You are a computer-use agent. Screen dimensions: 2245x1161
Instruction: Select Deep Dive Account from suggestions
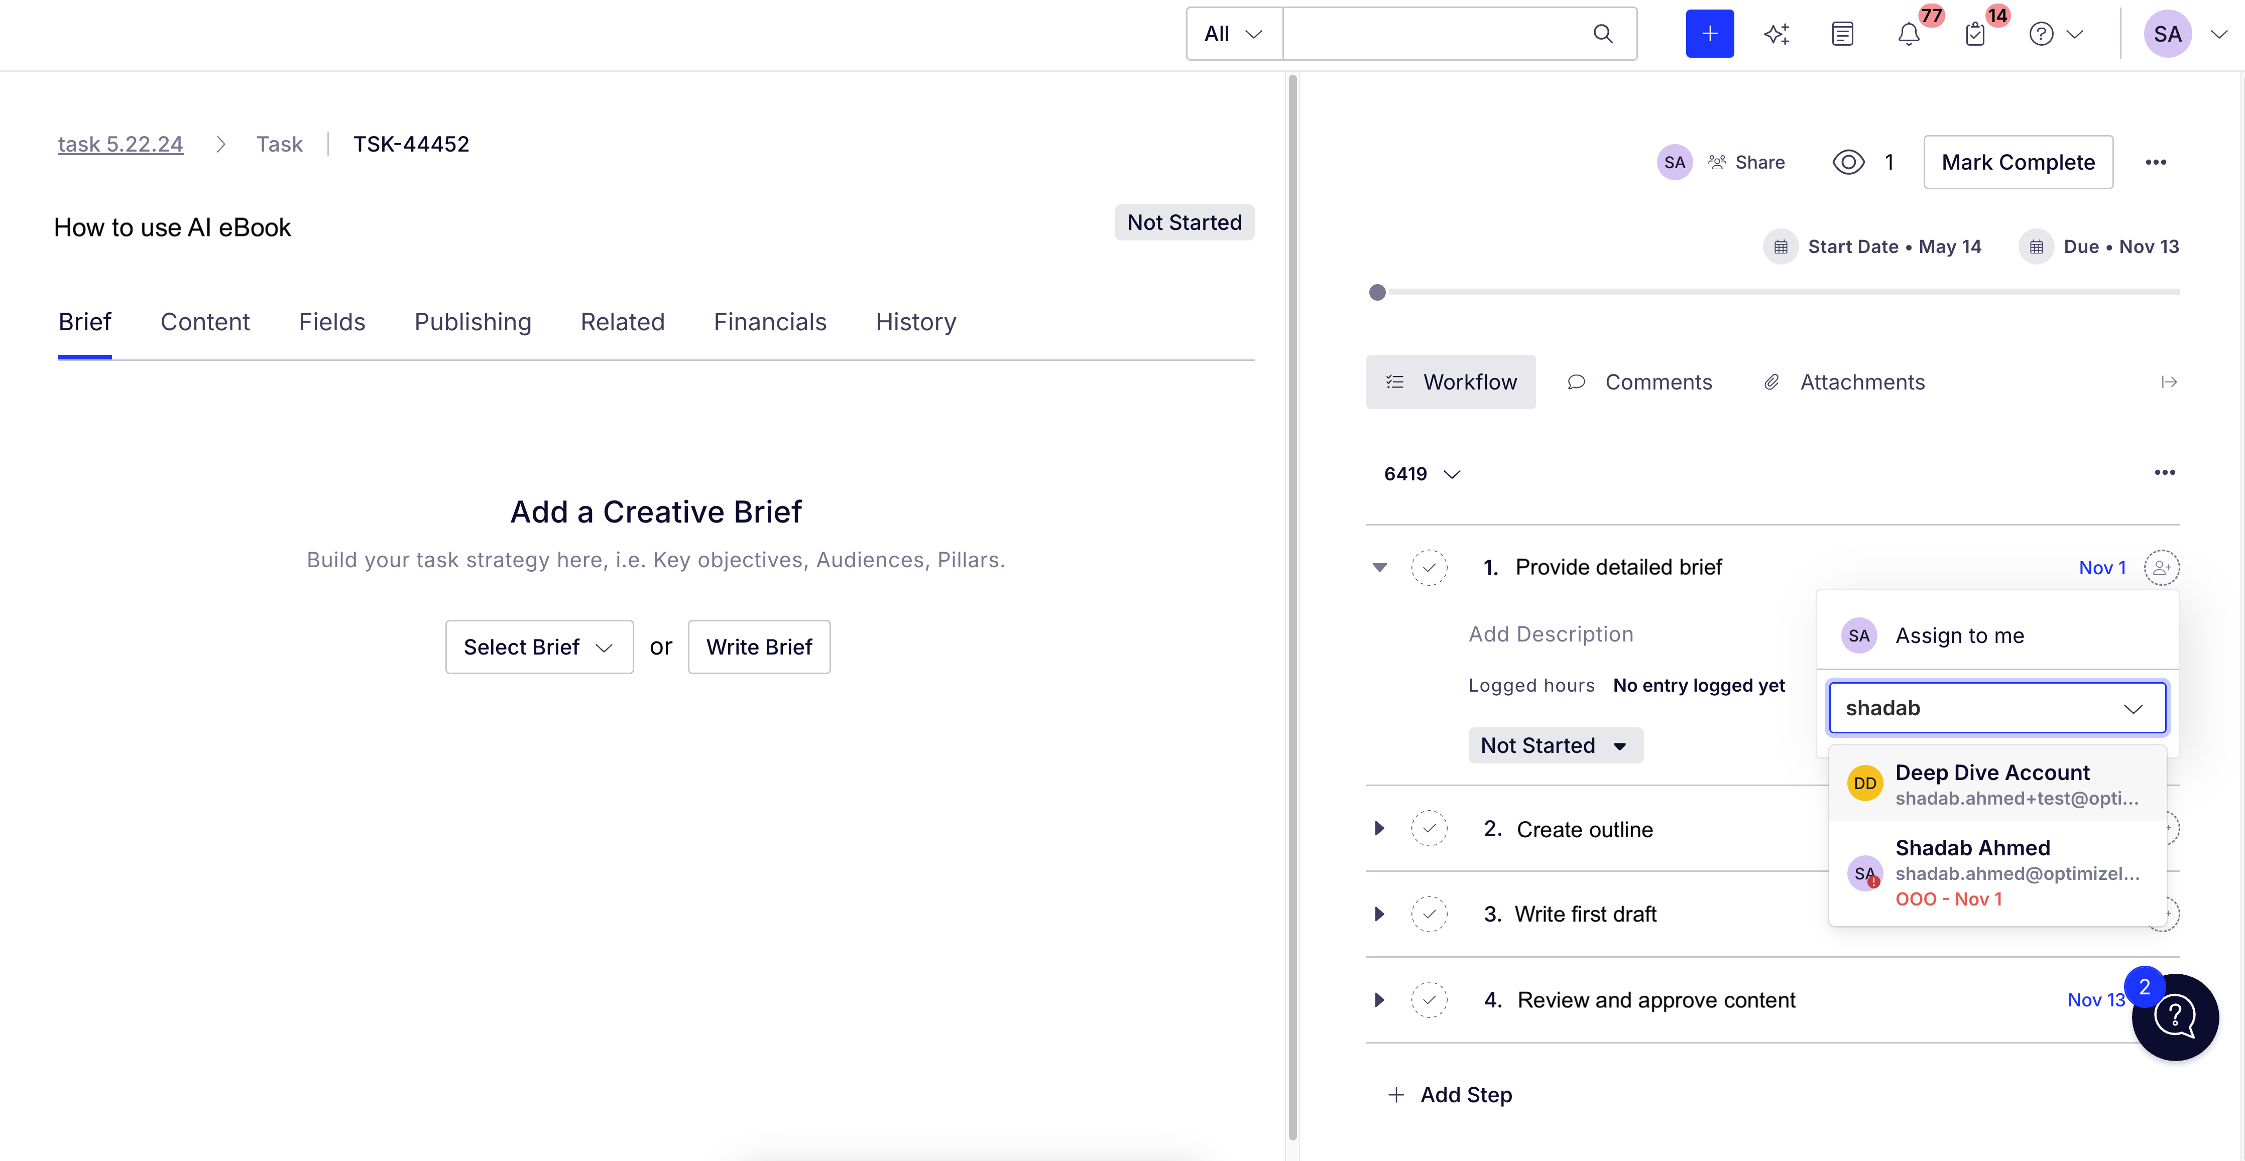click(1997, 784)
